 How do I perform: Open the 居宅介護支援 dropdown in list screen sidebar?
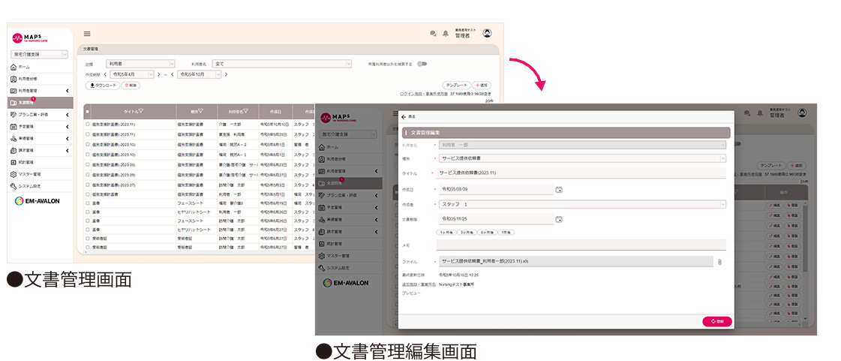[39, 54]
